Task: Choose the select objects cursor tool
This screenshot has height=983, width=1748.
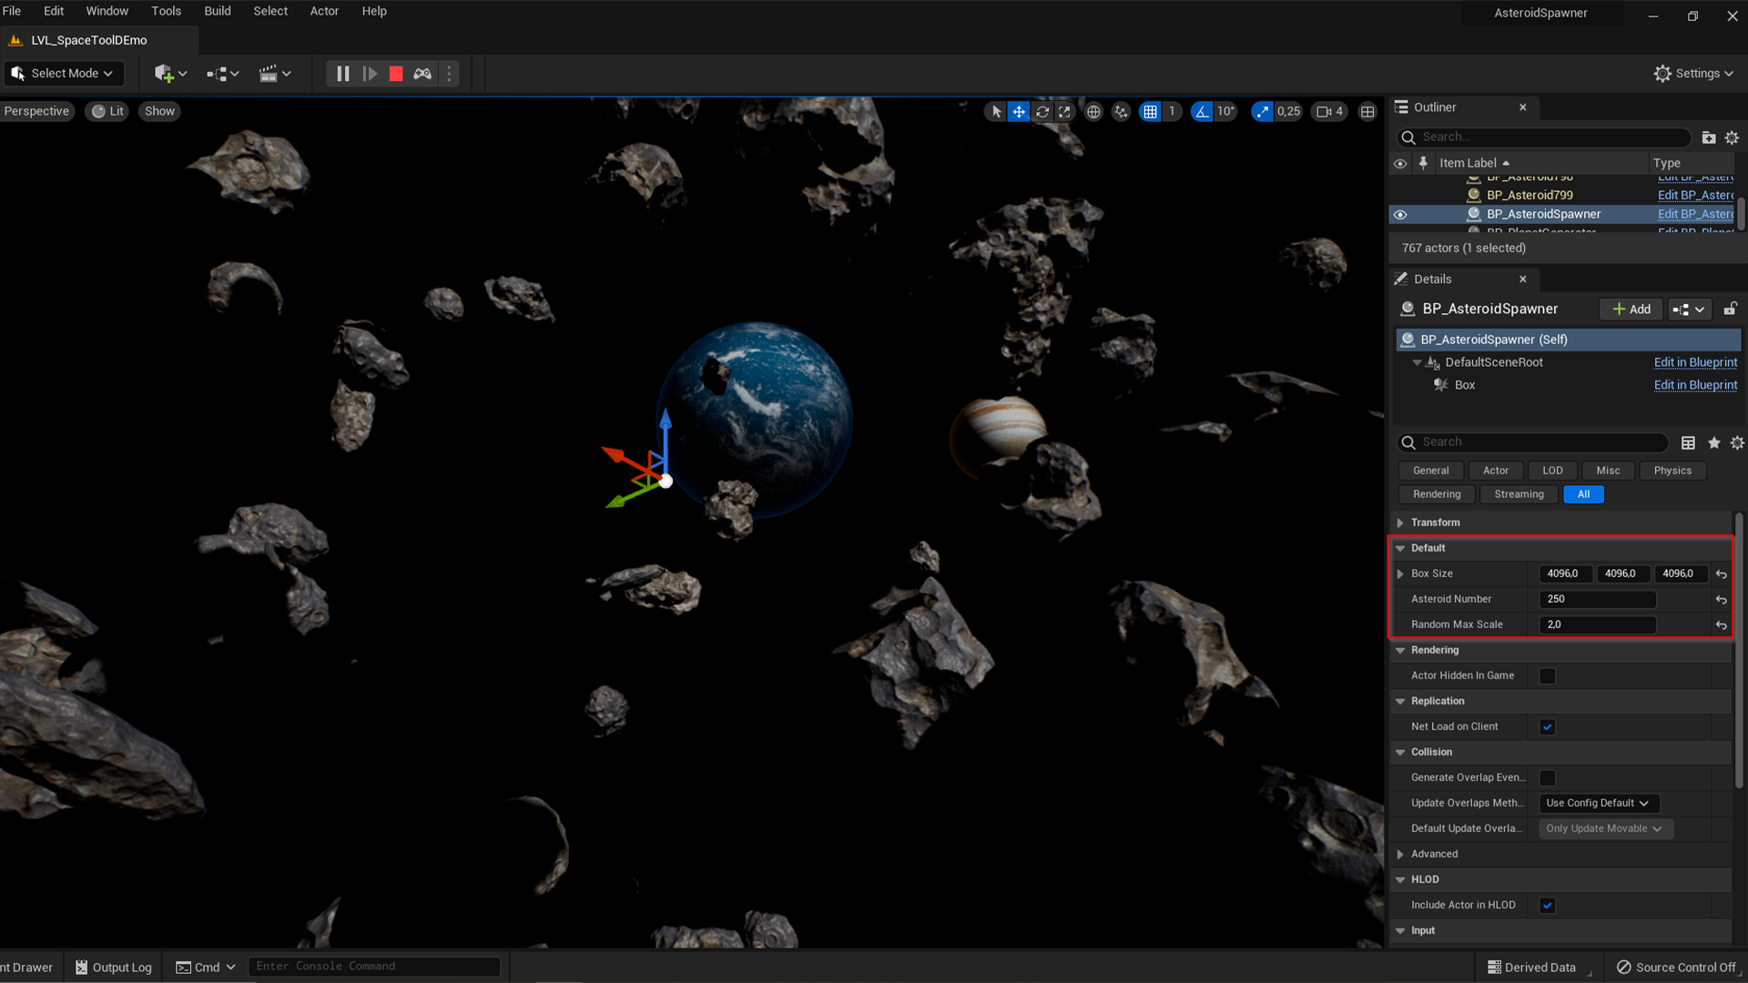Action: coord(996,111)
